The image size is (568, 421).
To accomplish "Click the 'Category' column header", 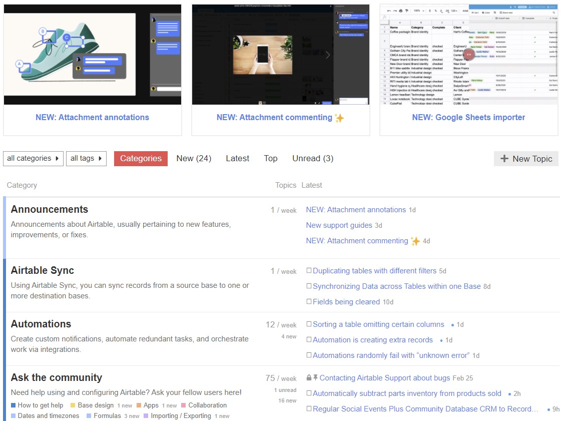I will click(22, 185).
